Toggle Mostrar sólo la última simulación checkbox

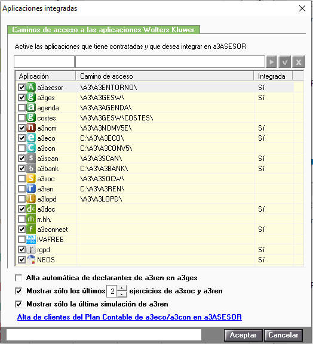pyautogui.click(x=19, y=304)
